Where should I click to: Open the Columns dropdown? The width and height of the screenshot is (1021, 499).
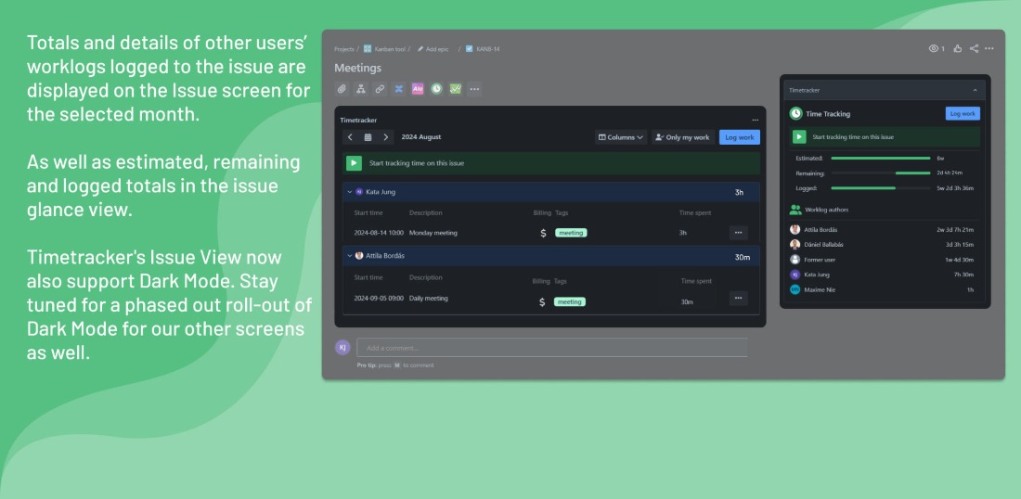[x=621, y=137]
